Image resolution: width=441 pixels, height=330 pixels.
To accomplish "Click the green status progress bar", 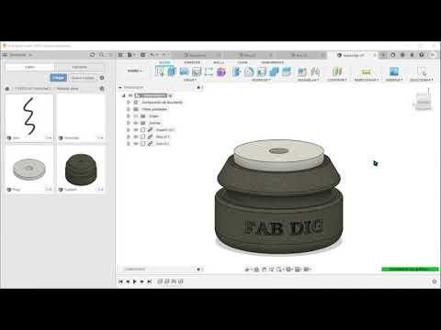I will tap(410, 269).
